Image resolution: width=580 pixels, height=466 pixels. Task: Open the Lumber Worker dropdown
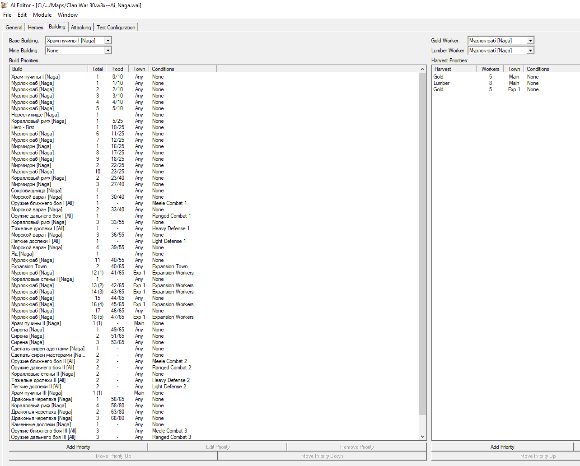click(x=530, y=51)
